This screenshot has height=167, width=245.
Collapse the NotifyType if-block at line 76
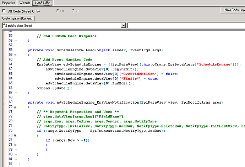coord(15,135)
